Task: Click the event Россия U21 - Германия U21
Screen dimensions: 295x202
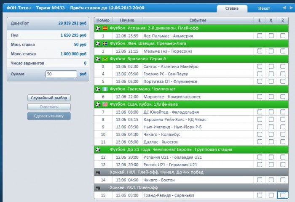Action: (170, 165)
